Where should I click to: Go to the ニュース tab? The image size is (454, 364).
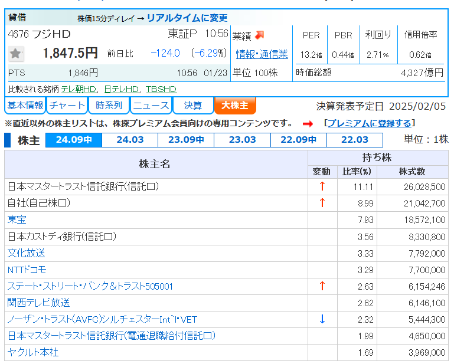click(x=151, y=106)
